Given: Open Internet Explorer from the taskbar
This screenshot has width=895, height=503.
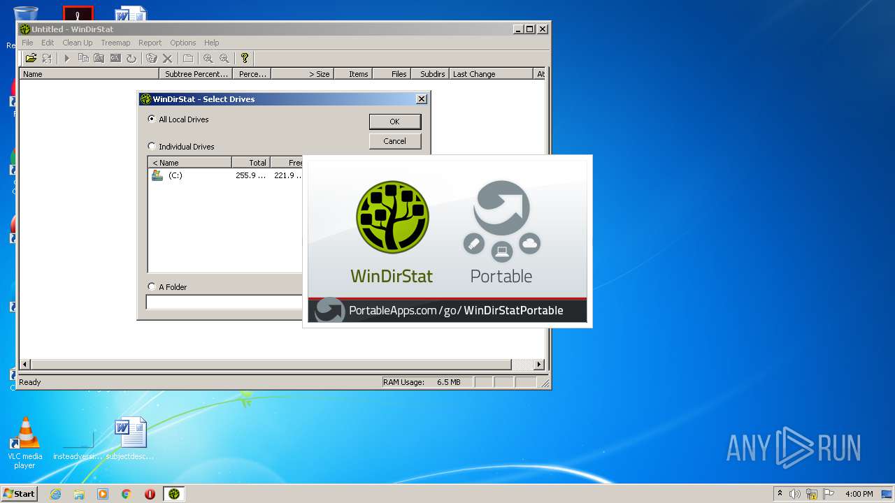Looking at the screenshot, I should tap(55, 494).
